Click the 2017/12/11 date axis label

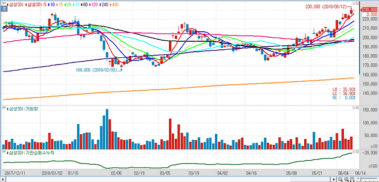(15, 173)
